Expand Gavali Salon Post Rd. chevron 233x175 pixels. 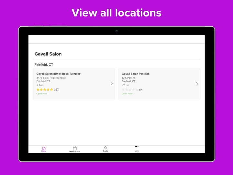[197, 84]
